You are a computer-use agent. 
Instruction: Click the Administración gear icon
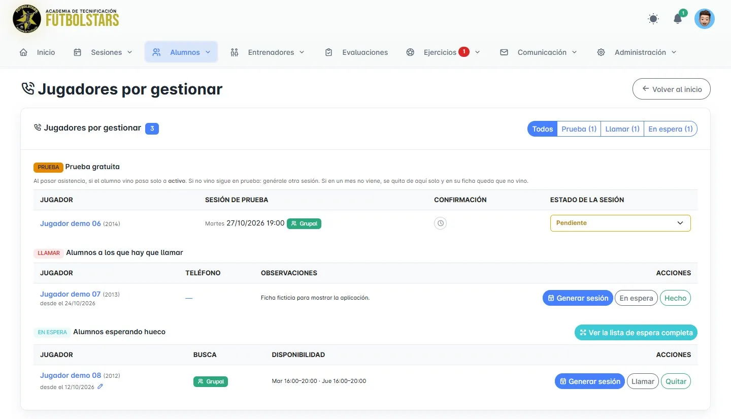(x=601, y=52)
